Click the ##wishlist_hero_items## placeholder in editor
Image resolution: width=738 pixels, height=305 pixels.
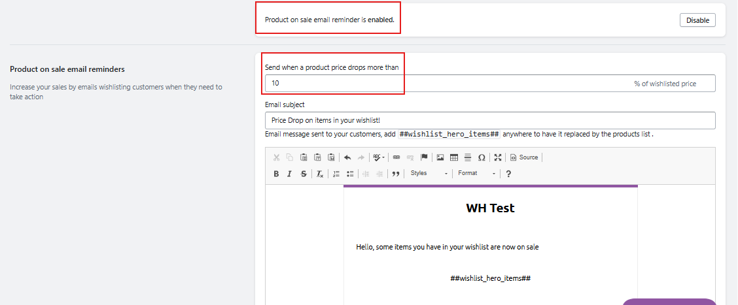tap(491, 278)
